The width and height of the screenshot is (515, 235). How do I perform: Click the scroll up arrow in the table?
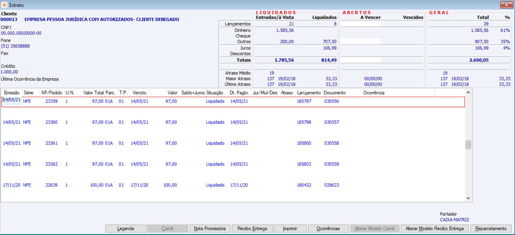coord(468,92)
